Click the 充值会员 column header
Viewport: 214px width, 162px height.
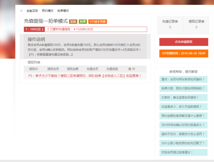click(x=92, y=69)
